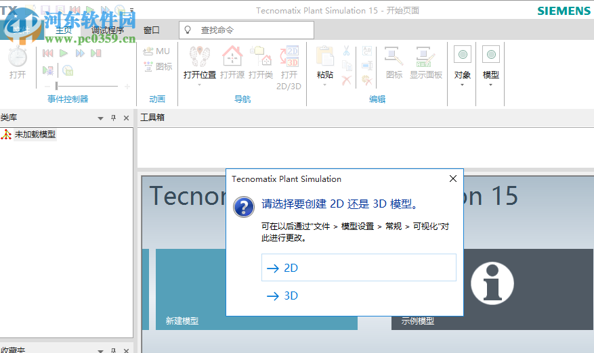594x353 pixels.
Task: Switch to the Home (主页) ribbon tab
Action: coord(63,30)
